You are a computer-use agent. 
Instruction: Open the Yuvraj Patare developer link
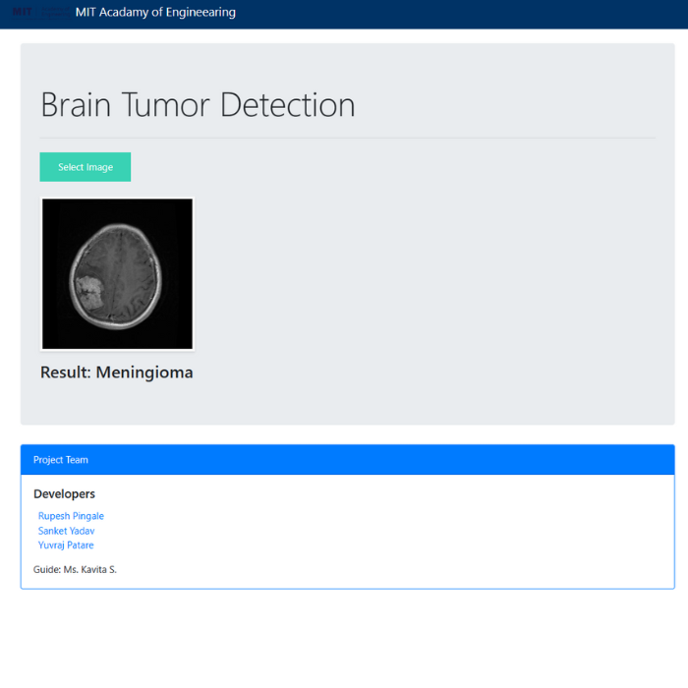[66, 545]
